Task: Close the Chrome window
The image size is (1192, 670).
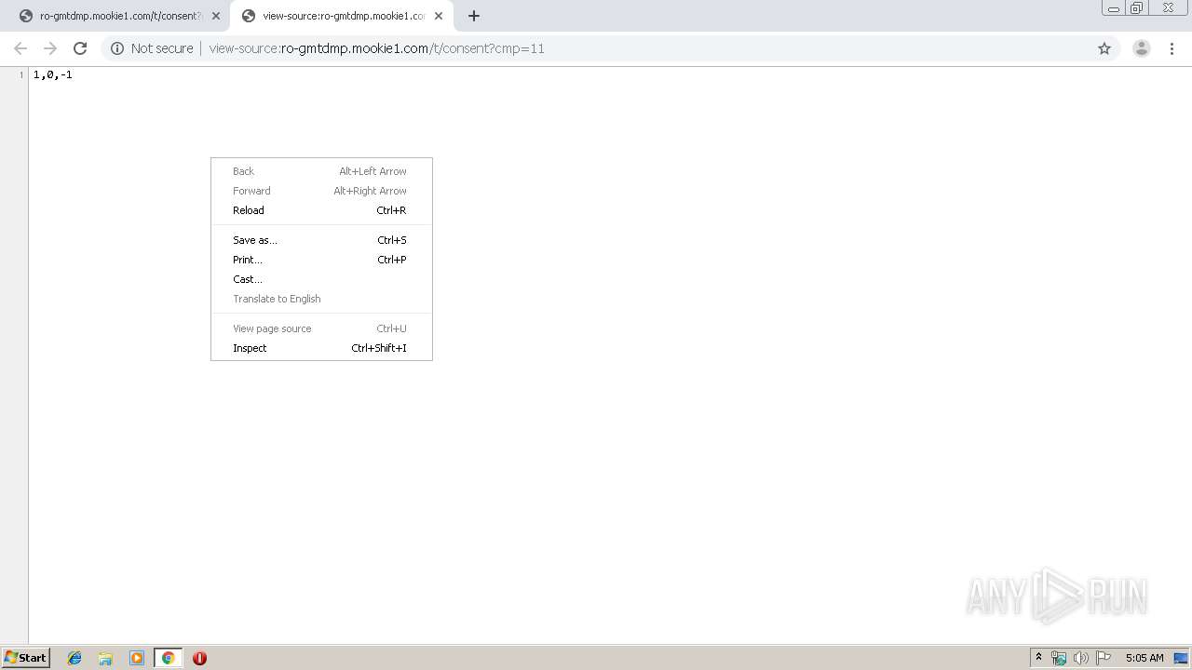Action: [1168, 8]
